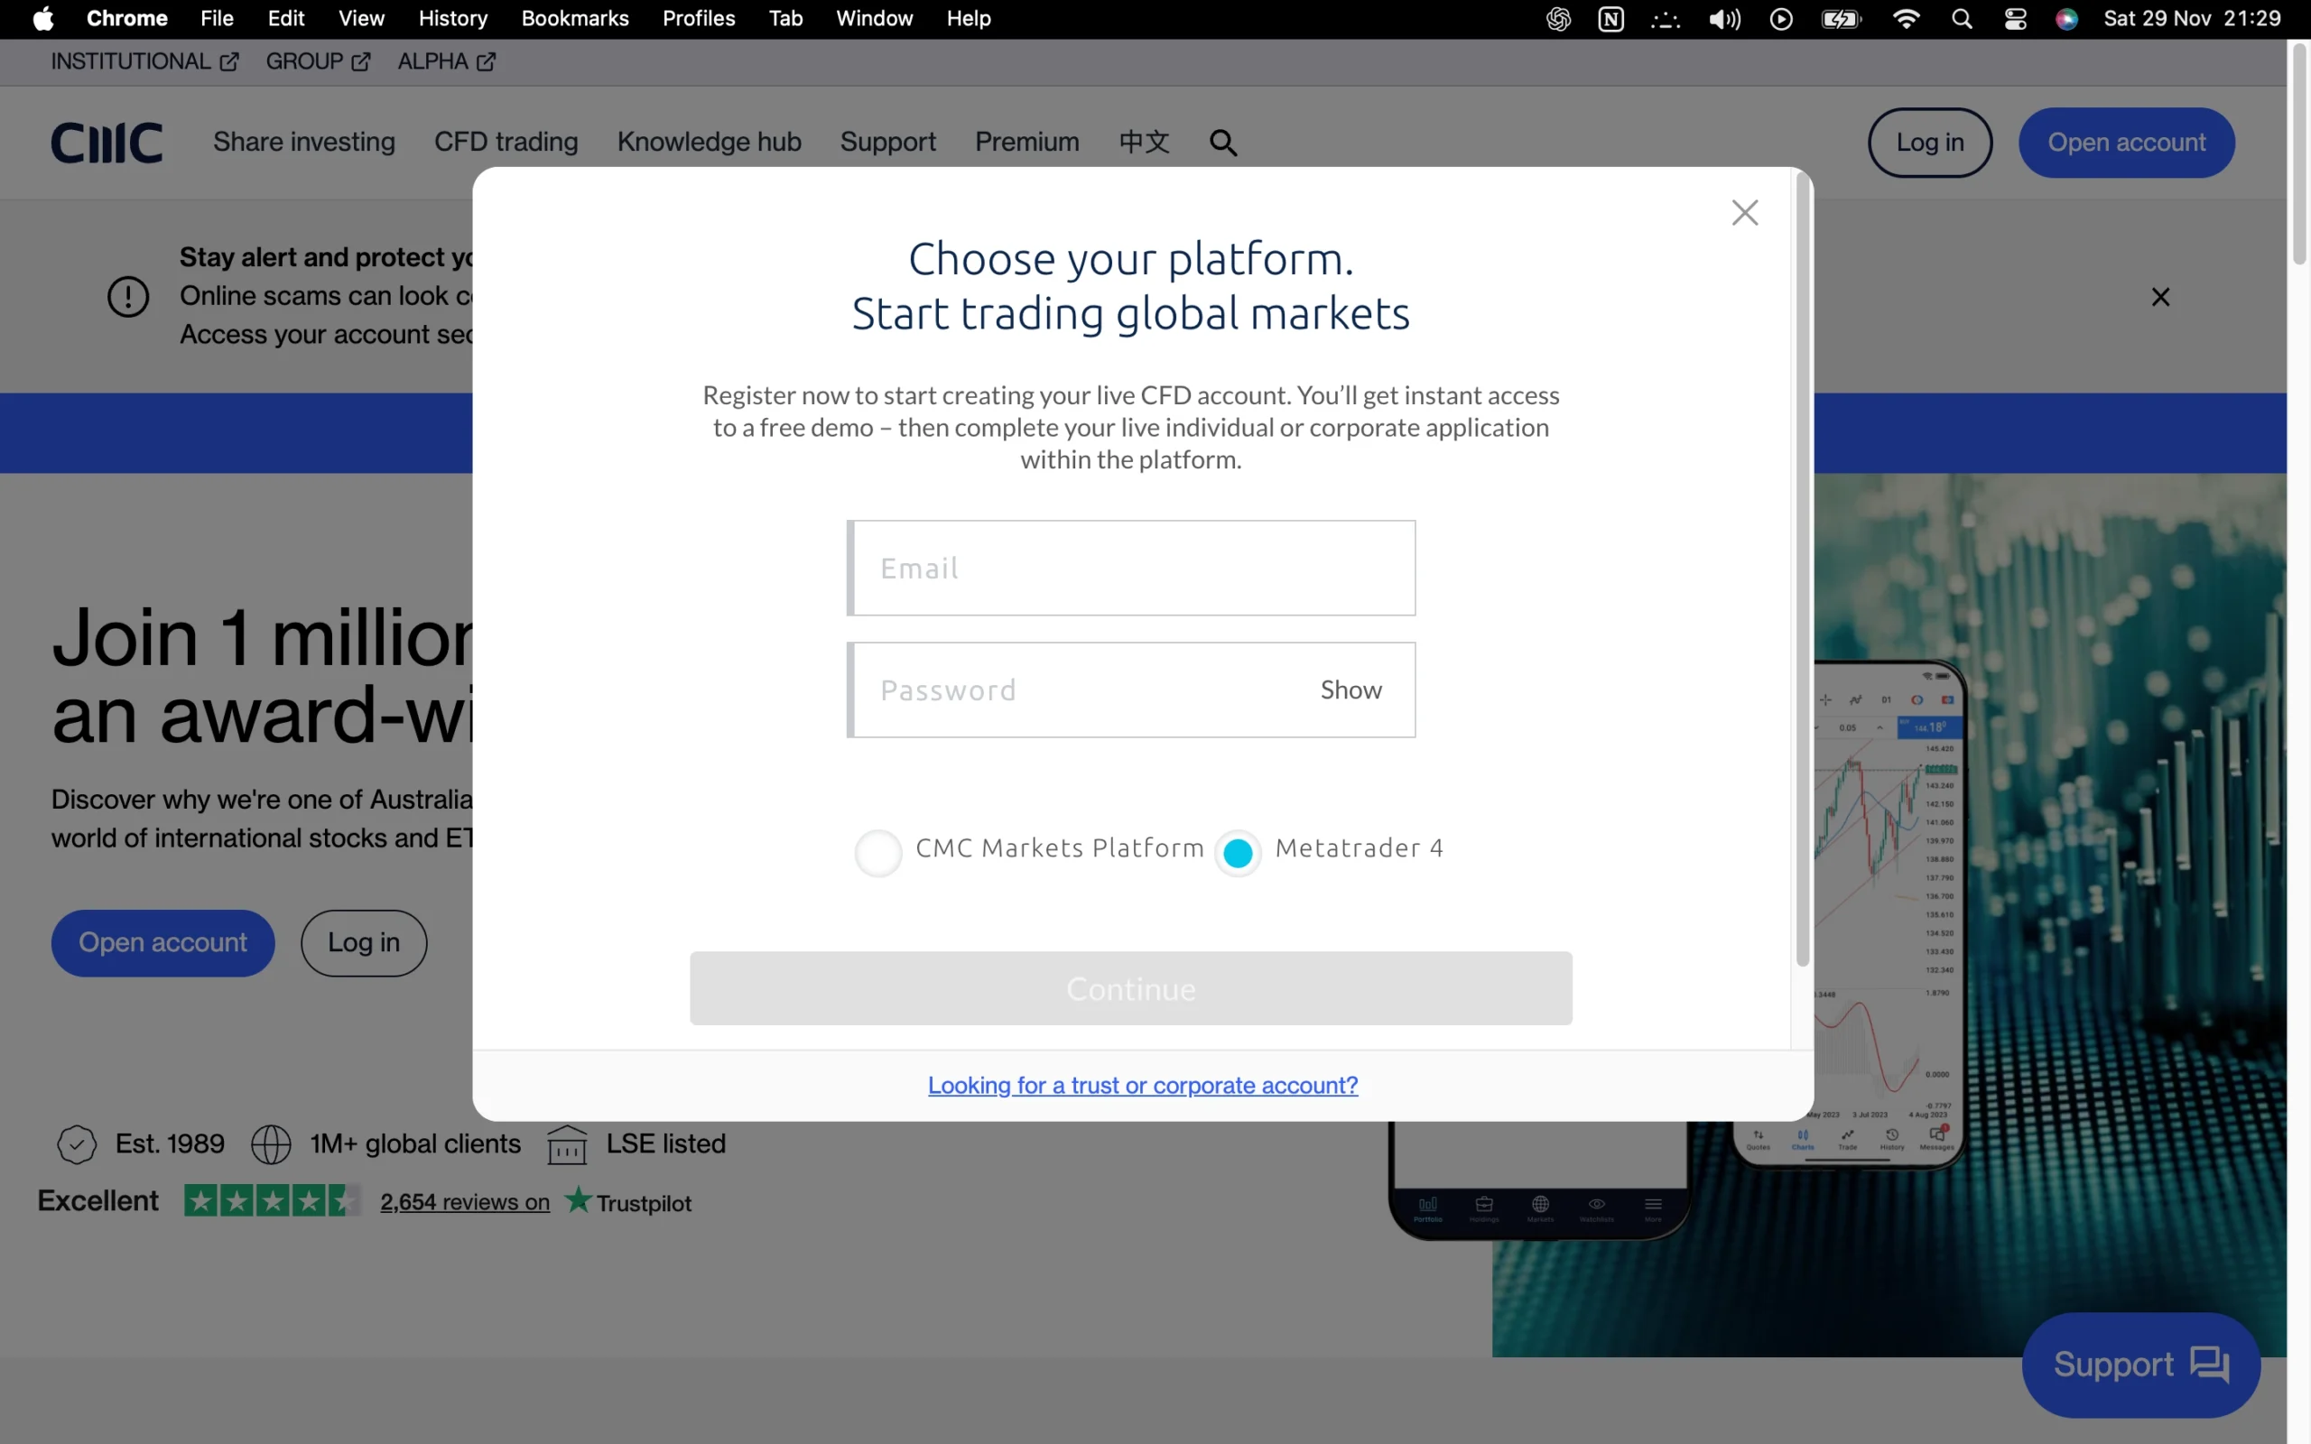
Task: Open macOS Spotlight search icon
Action: pyautogui.click(x=1962, y=19)
